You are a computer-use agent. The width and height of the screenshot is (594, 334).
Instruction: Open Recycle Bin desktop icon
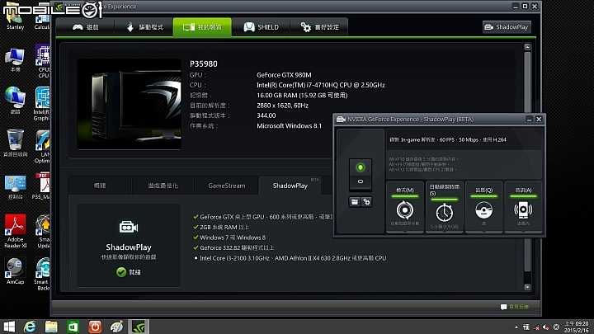[15, 143]
